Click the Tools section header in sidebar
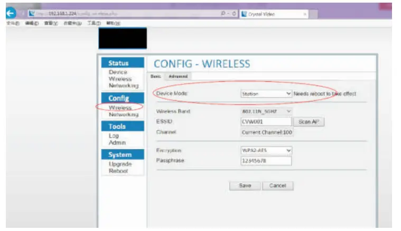 pyautogui.click(x=123, y=126)
